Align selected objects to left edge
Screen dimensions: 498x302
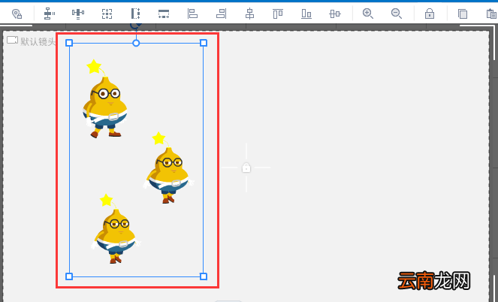[192, 14]
